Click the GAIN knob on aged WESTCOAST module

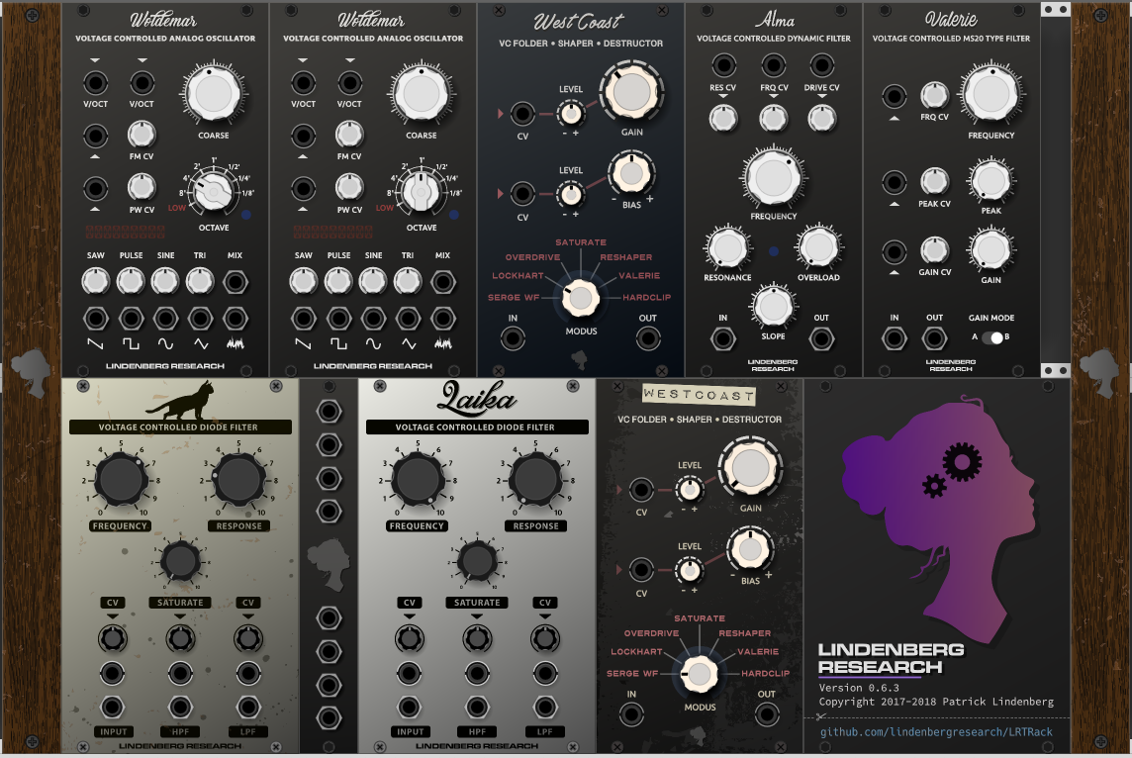click(750, 468)
